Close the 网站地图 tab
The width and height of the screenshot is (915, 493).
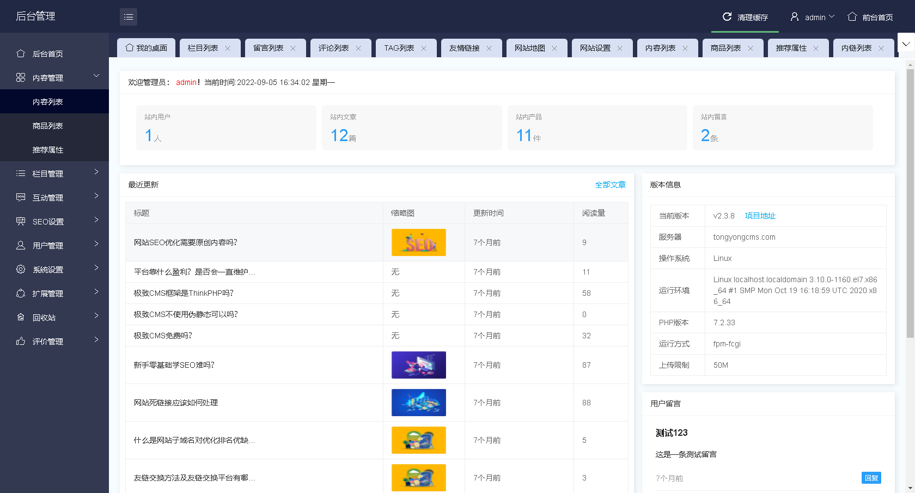click(x=554, y=48)
